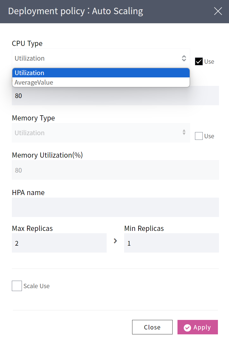Click the CPU value field showing 80
The image size is (229, 347).
pyautogui.click(x=115, y=96)
